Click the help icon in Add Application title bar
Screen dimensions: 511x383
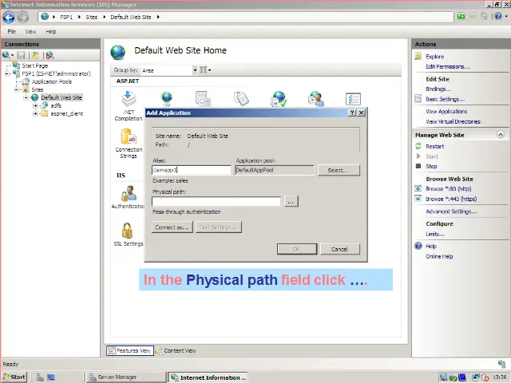pos(352,113)
